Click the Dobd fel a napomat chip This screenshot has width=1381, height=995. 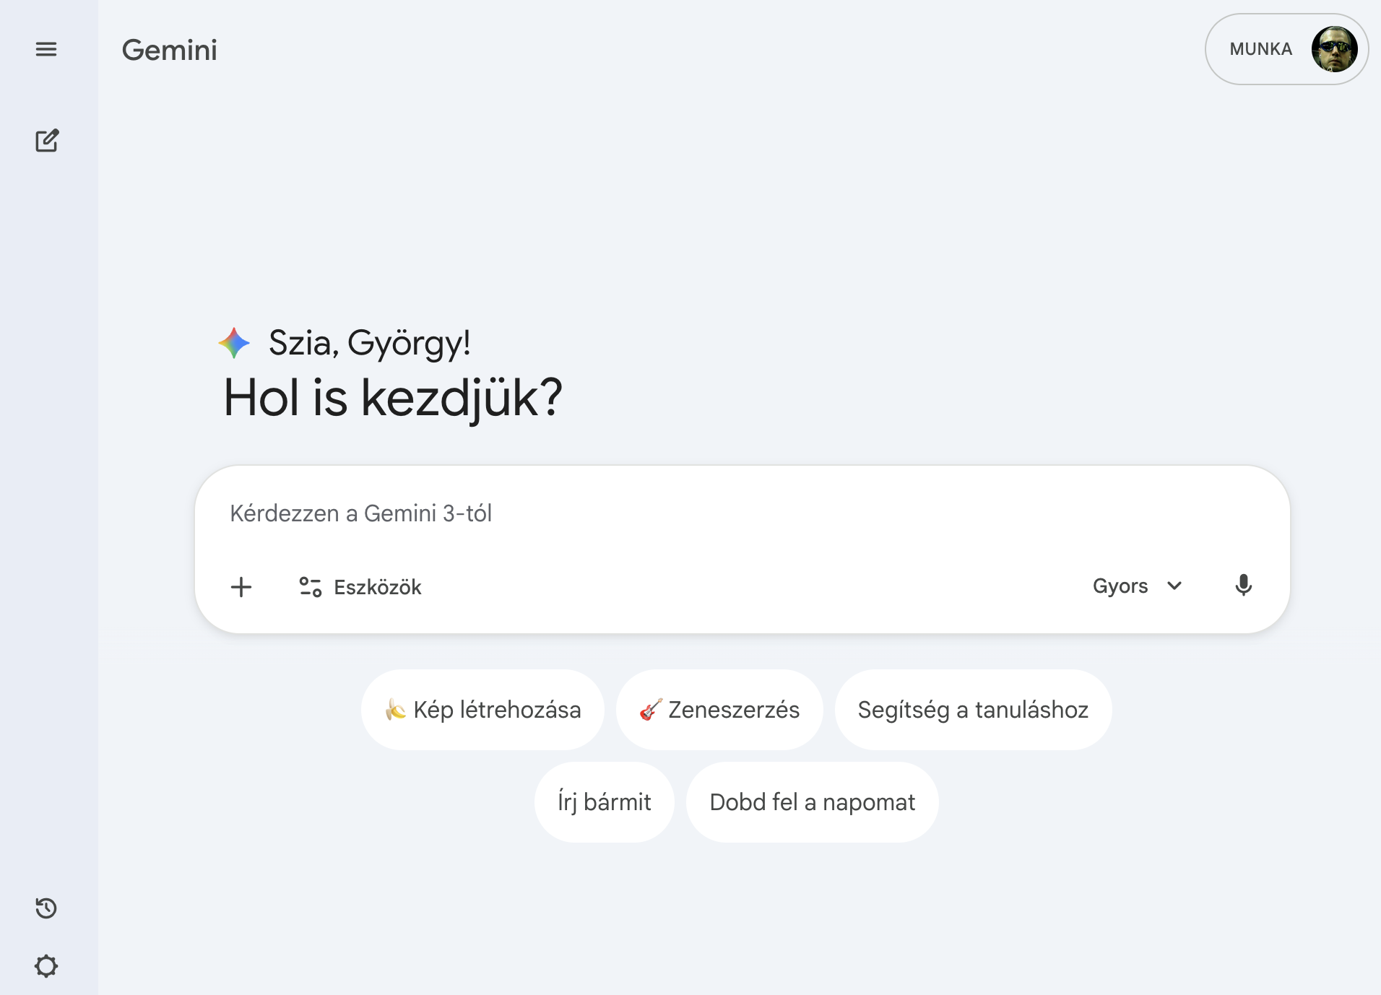pos(812,802)
